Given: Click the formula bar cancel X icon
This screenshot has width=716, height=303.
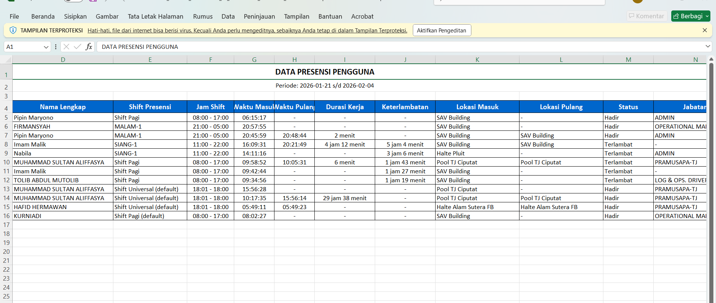Looking at the screenshot, I should pos(66,47).
